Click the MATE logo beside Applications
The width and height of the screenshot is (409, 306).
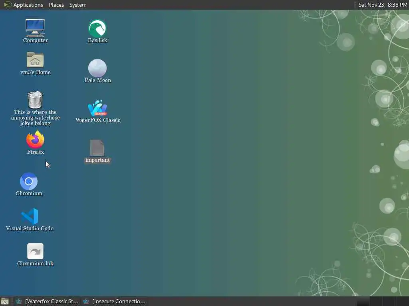pos(7,5)
